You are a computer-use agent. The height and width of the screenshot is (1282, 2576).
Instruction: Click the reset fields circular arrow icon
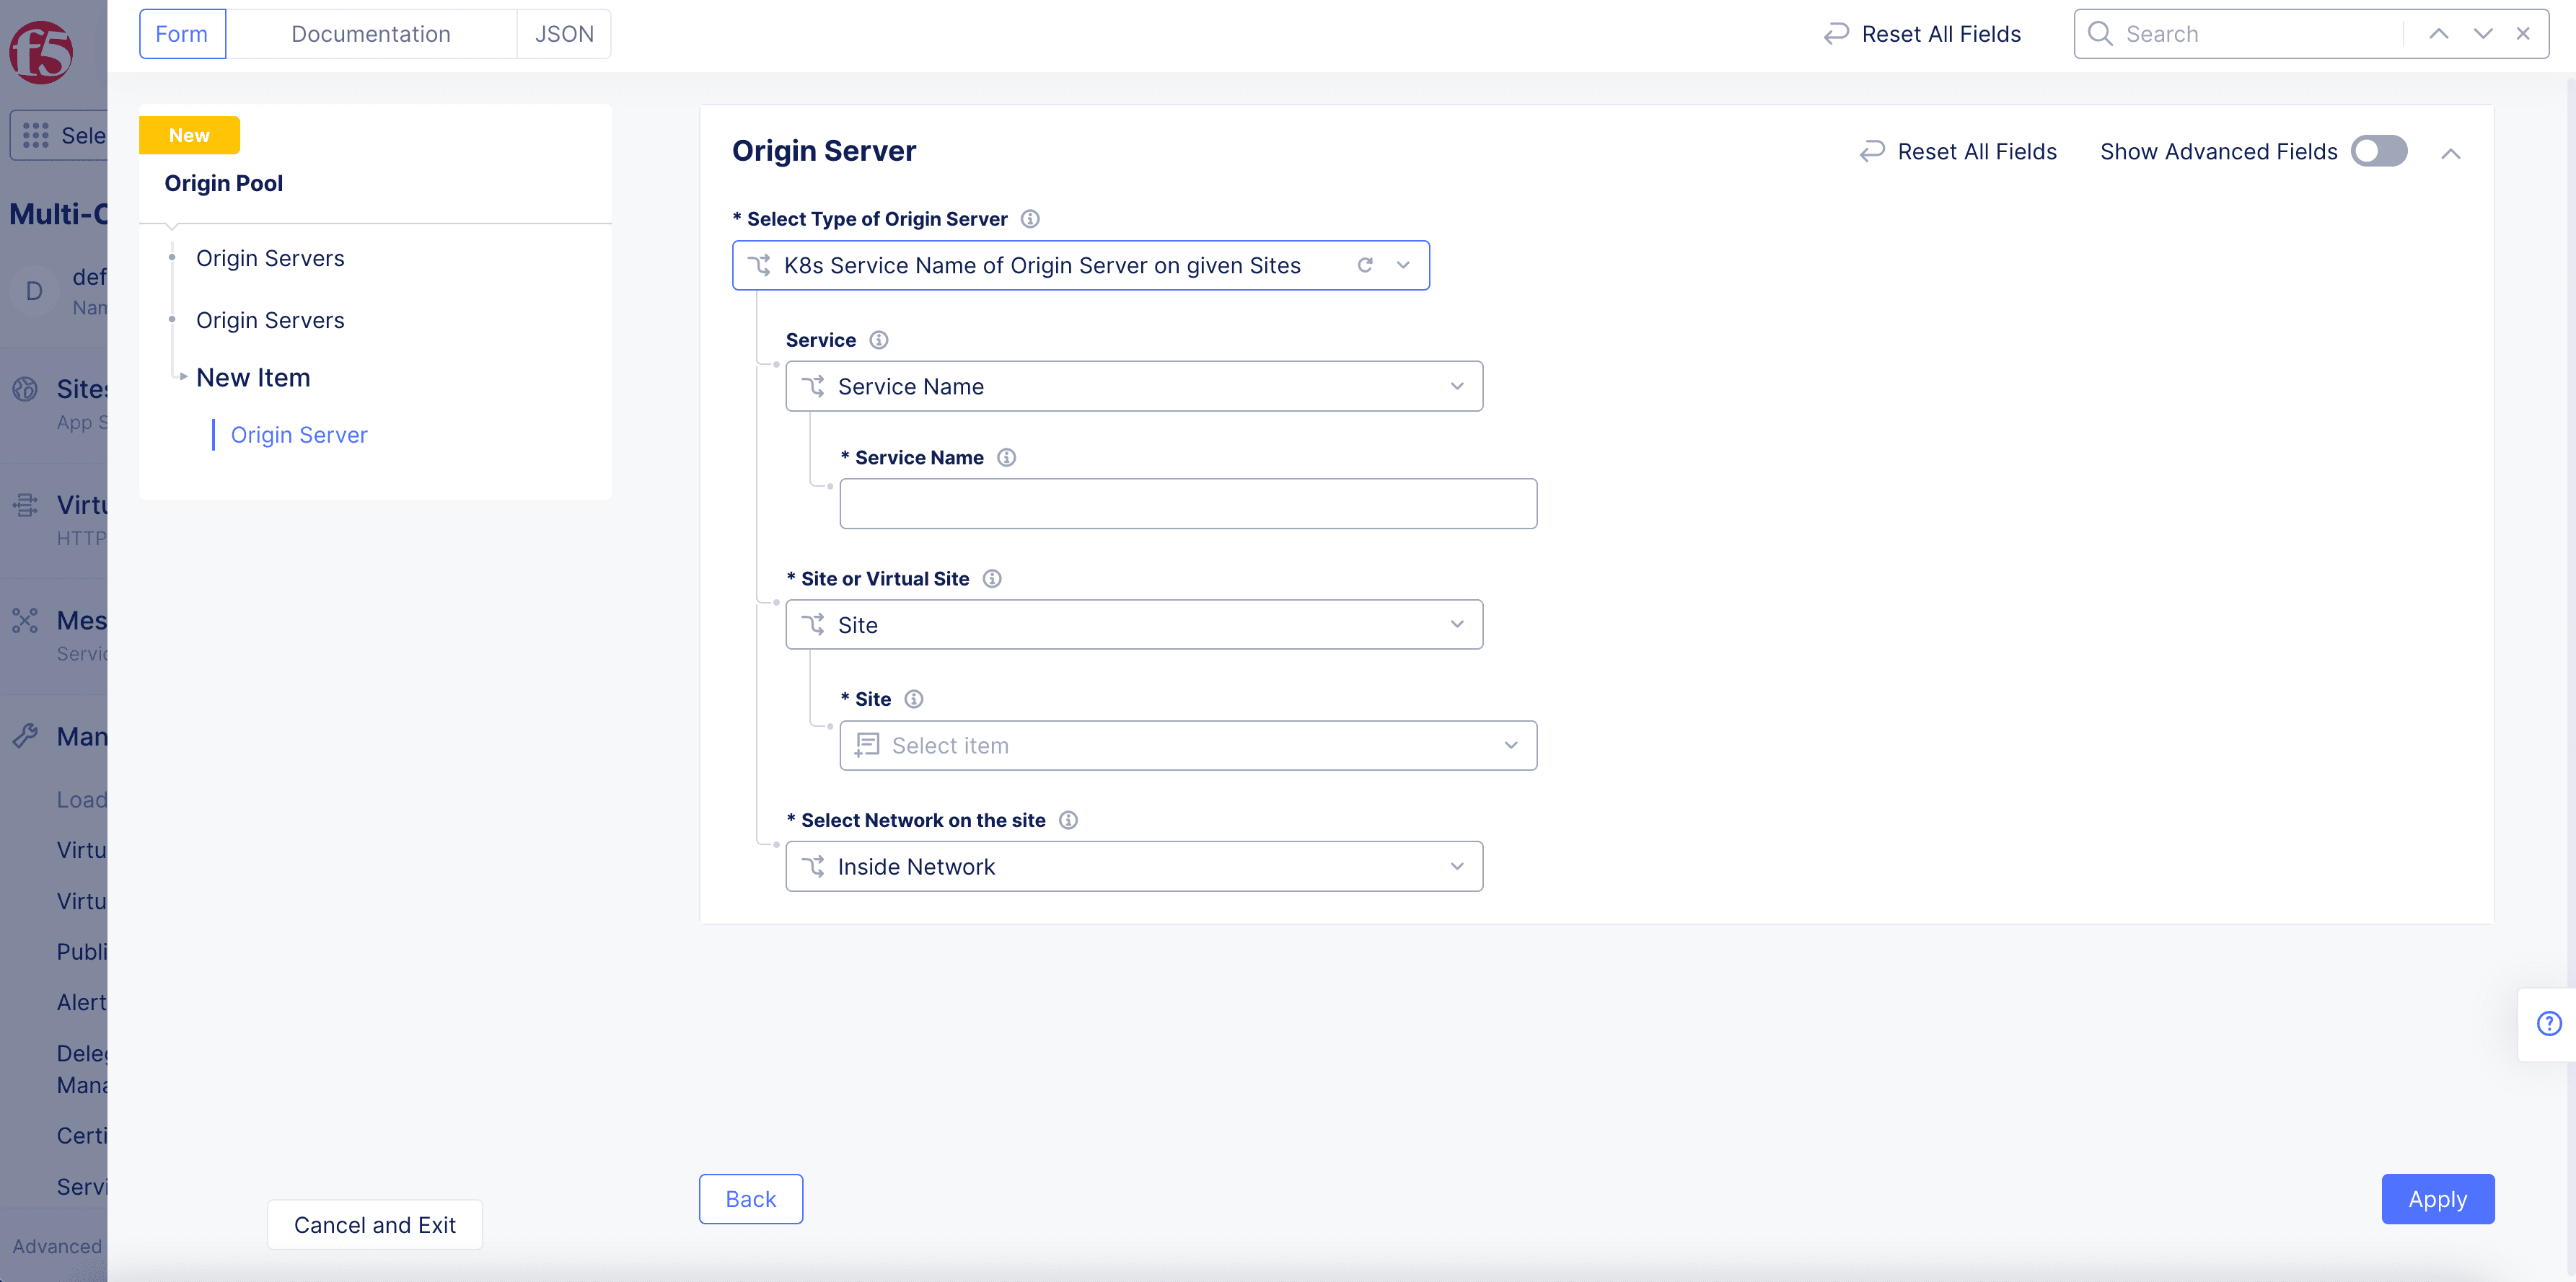pyautogui.click(x=1871, y=149)
